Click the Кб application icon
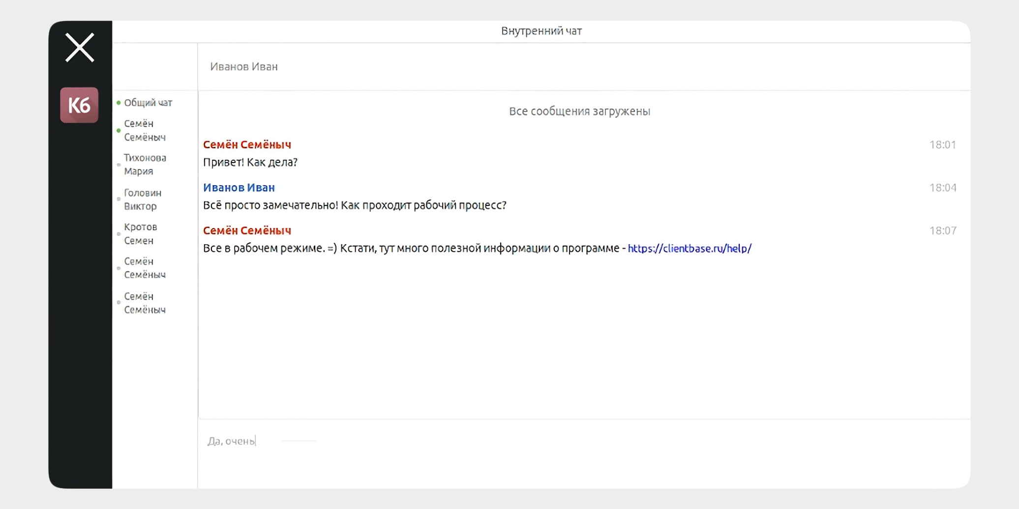1019x509 pixels. point(79,105)
